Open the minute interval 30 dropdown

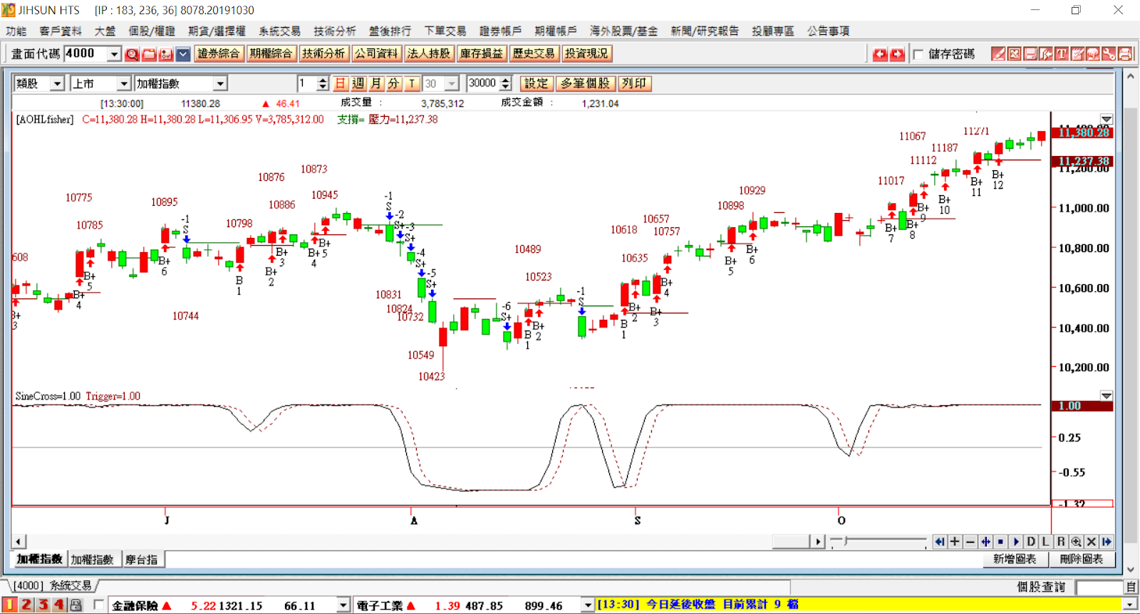point(452,83)
